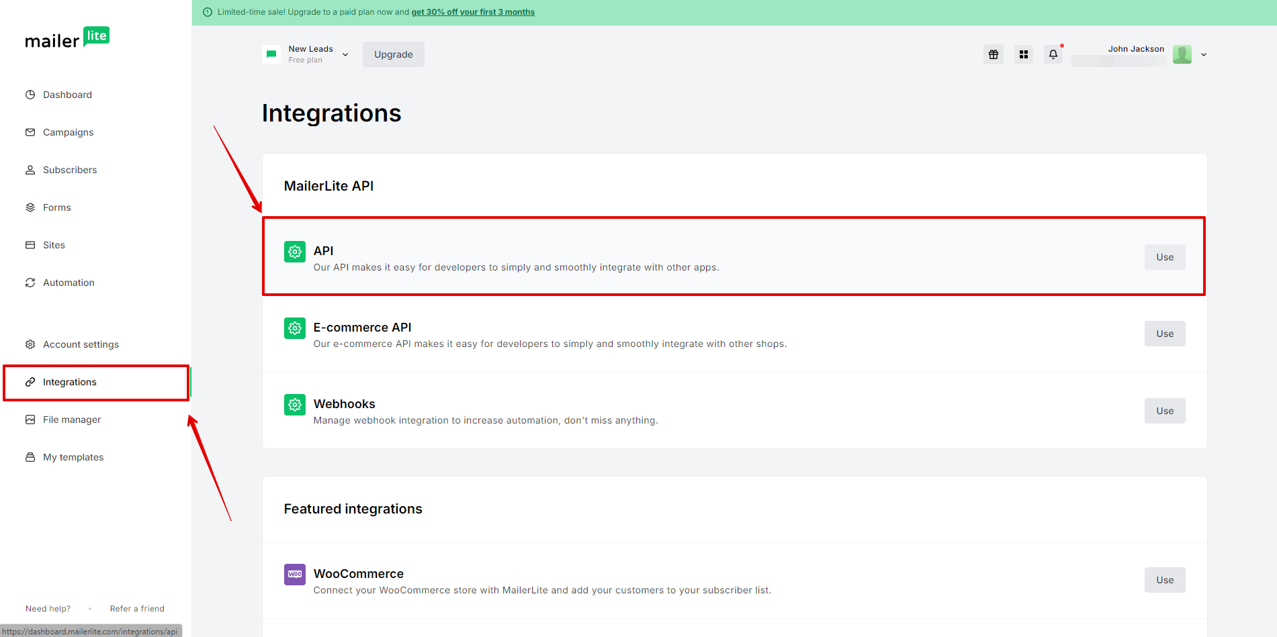The width and height of the screenshot is (1277, 637).
Task: Click the E-commerce API title
Action: point(362,328)
